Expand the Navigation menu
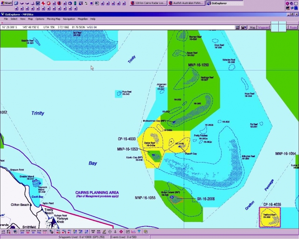This screenshot has width=299, height=239. point(69,19)
